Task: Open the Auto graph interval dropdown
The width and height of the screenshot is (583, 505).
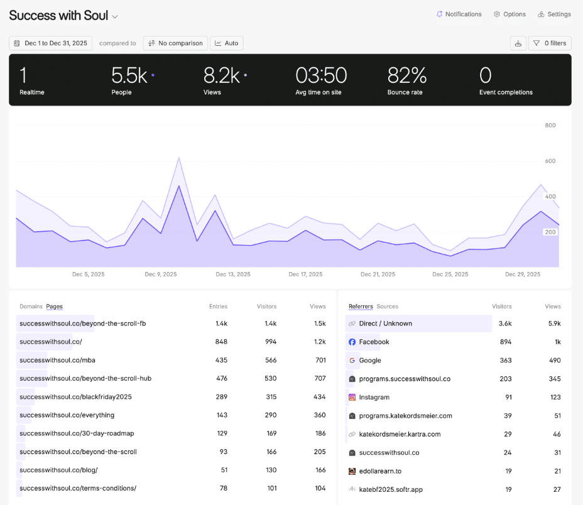Action: click(x=227, y=43)
